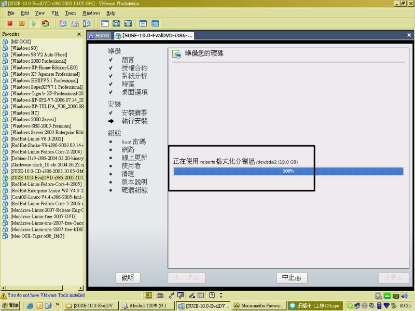Select [Windows 2000 Professional] in Favorites
The width and height of the screenshot is (415, 311).
pos(38,61)
